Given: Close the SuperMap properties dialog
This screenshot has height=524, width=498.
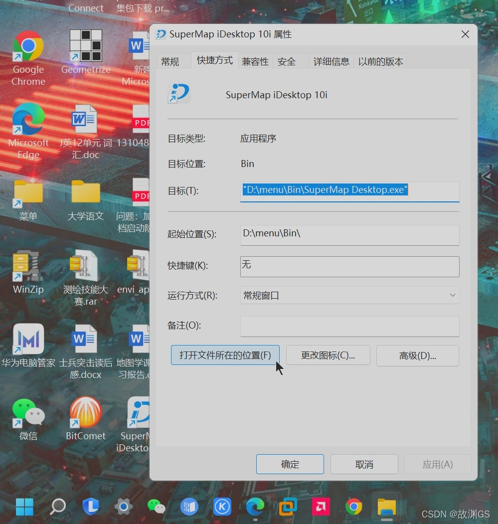Looking at the screenshot, I should point(465,34).
